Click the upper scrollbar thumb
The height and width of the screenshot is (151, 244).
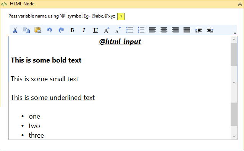[234, 55]
